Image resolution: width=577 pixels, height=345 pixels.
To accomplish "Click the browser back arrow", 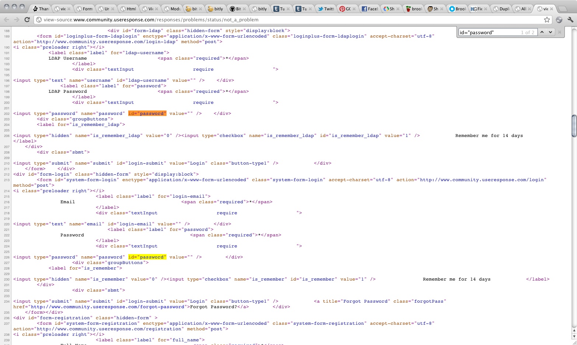I will click(6, 20).
